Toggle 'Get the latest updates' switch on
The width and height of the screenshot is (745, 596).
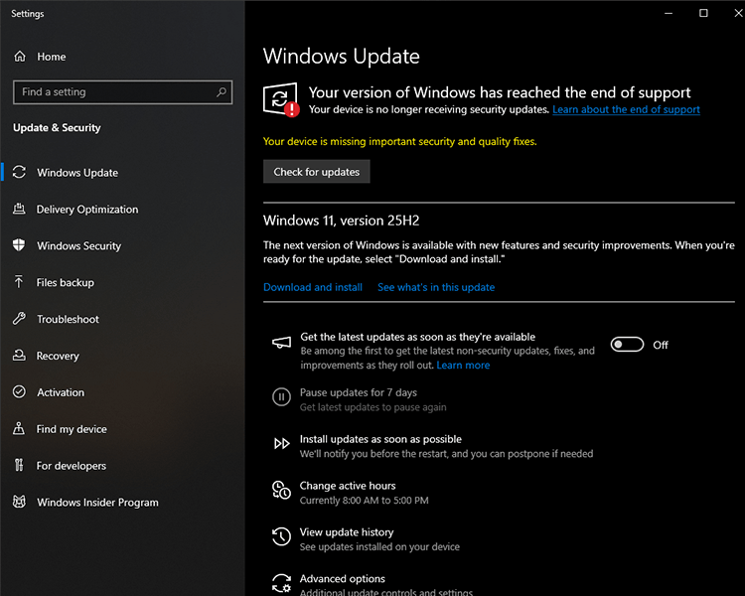[x=627, y=345]
